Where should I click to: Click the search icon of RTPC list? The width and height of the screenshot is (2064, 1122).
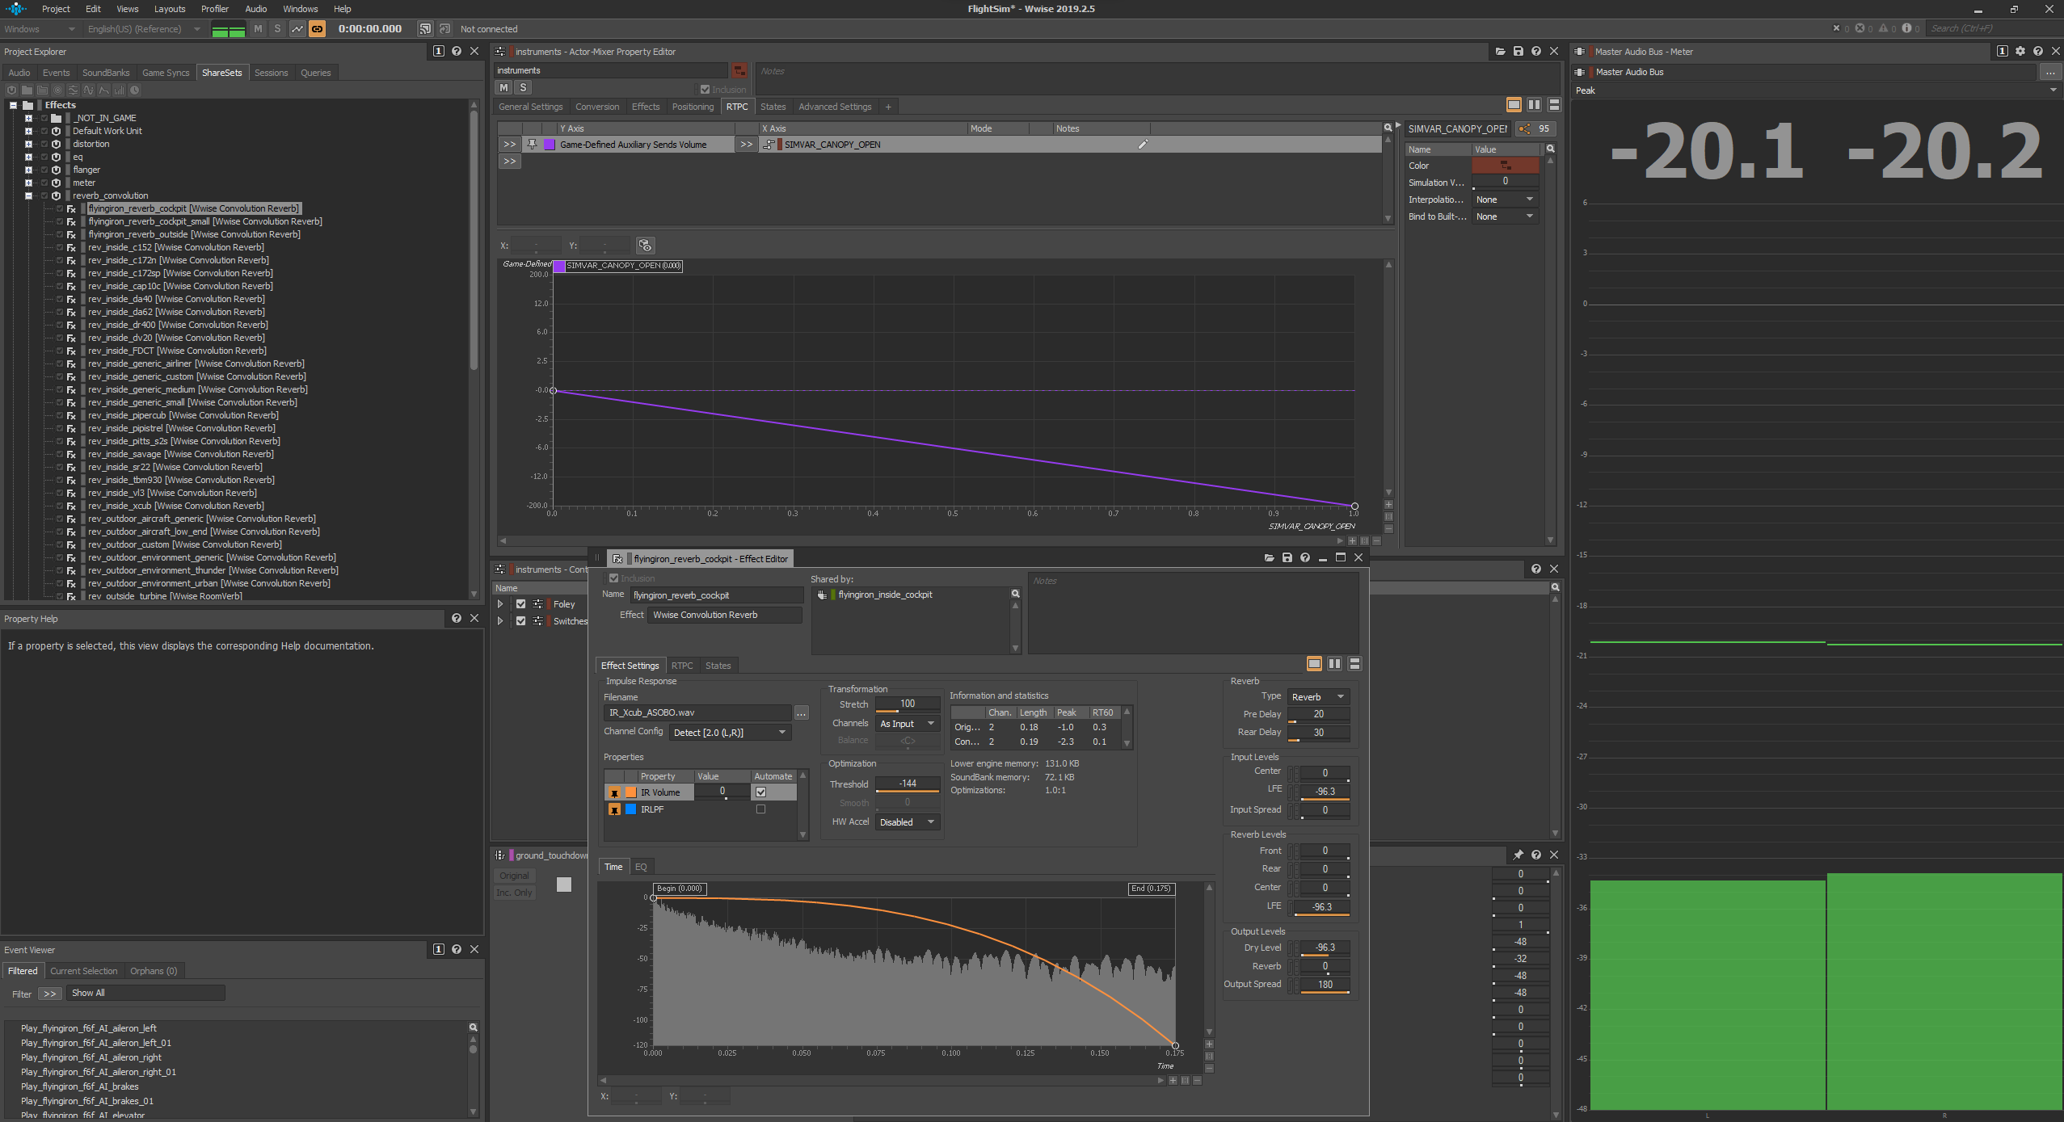pyautogui.click(x=1388, y=128)
